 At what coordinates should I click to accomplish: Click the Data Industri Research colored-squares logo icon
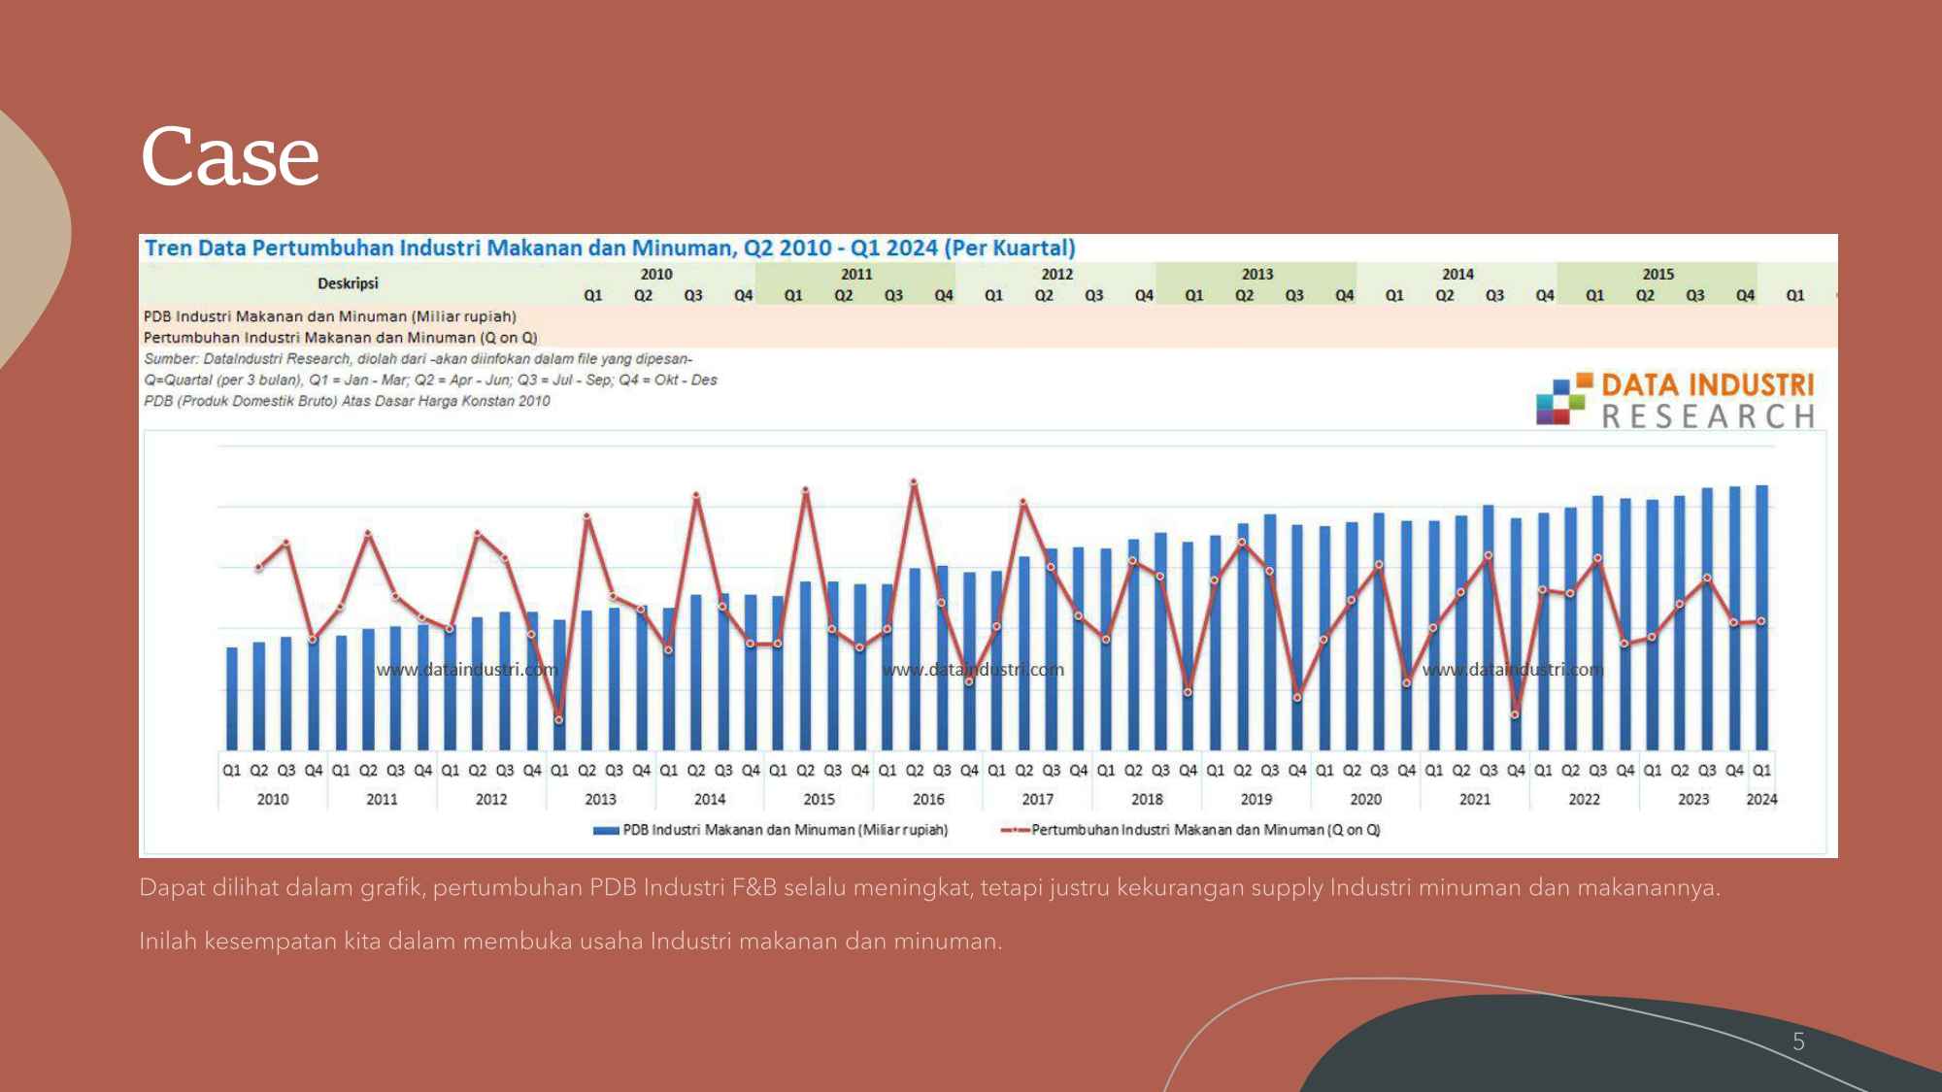1563,400
